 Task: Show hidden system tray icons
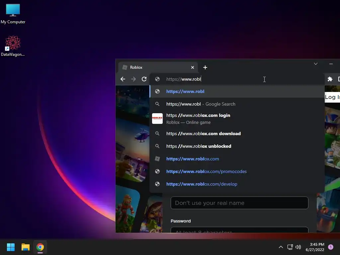pos(281,247)
